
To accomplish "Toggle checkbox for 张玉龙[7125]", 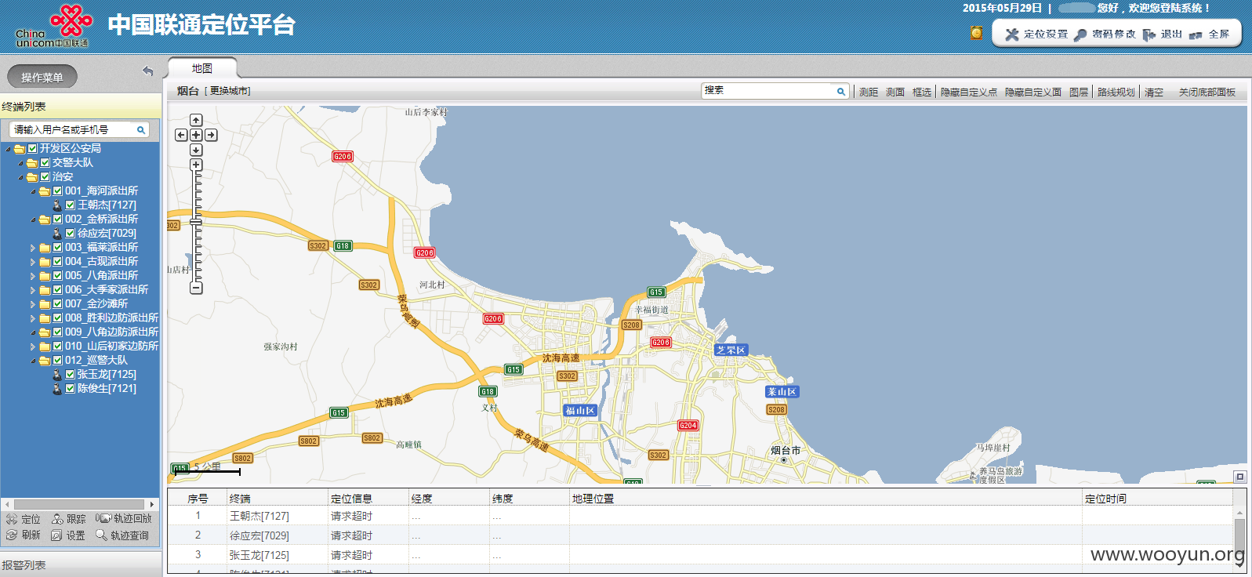I will (x=70, y=374).
